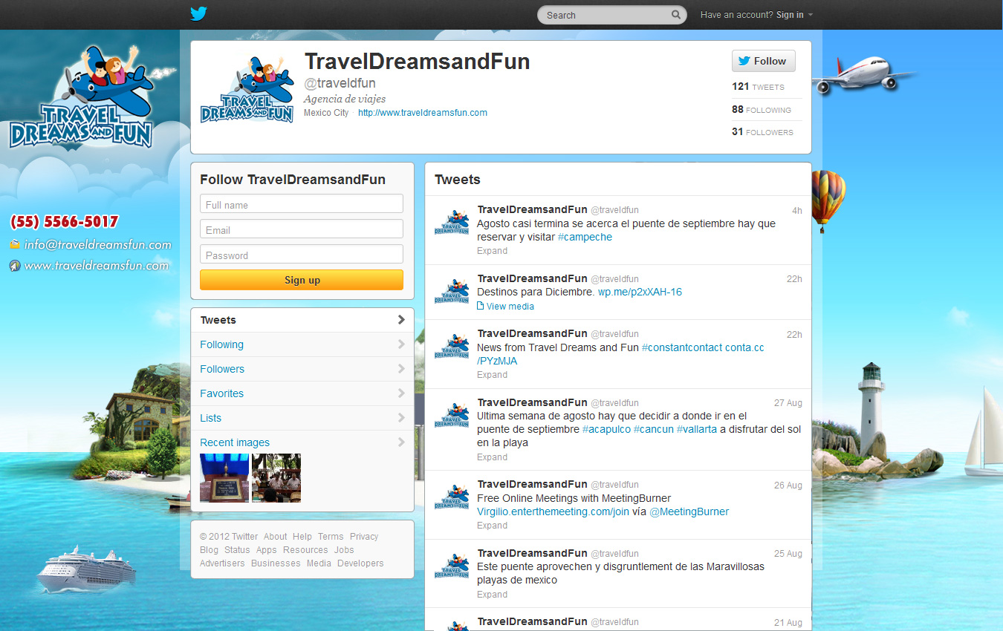Click the Twitter bird logo in top bar

click(x=198, y=14)
